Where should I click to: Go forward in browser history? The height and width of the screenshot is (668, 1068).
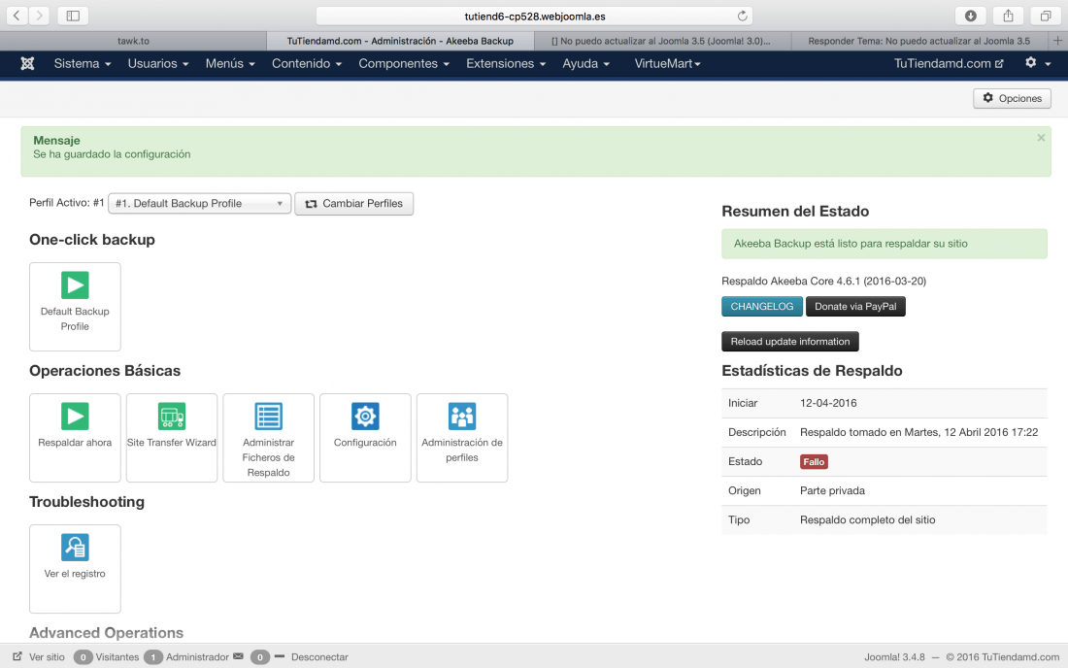[x=40, y=15]
